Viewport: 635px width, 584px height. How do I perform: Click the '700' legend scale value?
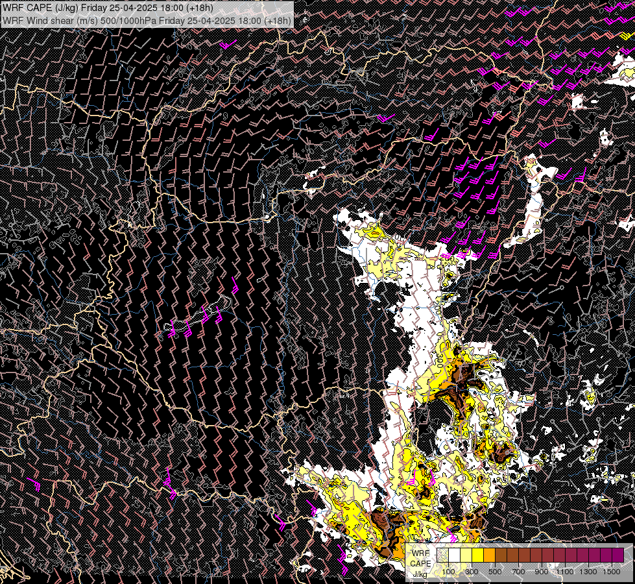click(518, 572)
